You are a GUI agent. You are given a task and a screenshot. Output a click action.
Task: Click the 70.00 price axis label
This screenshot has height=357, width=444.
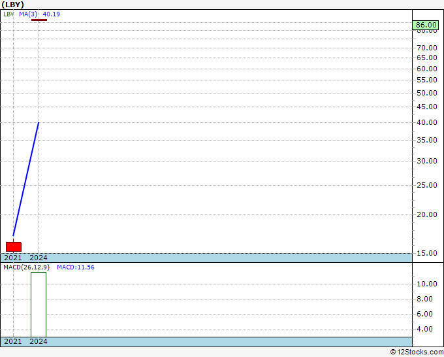coord(426,48)
